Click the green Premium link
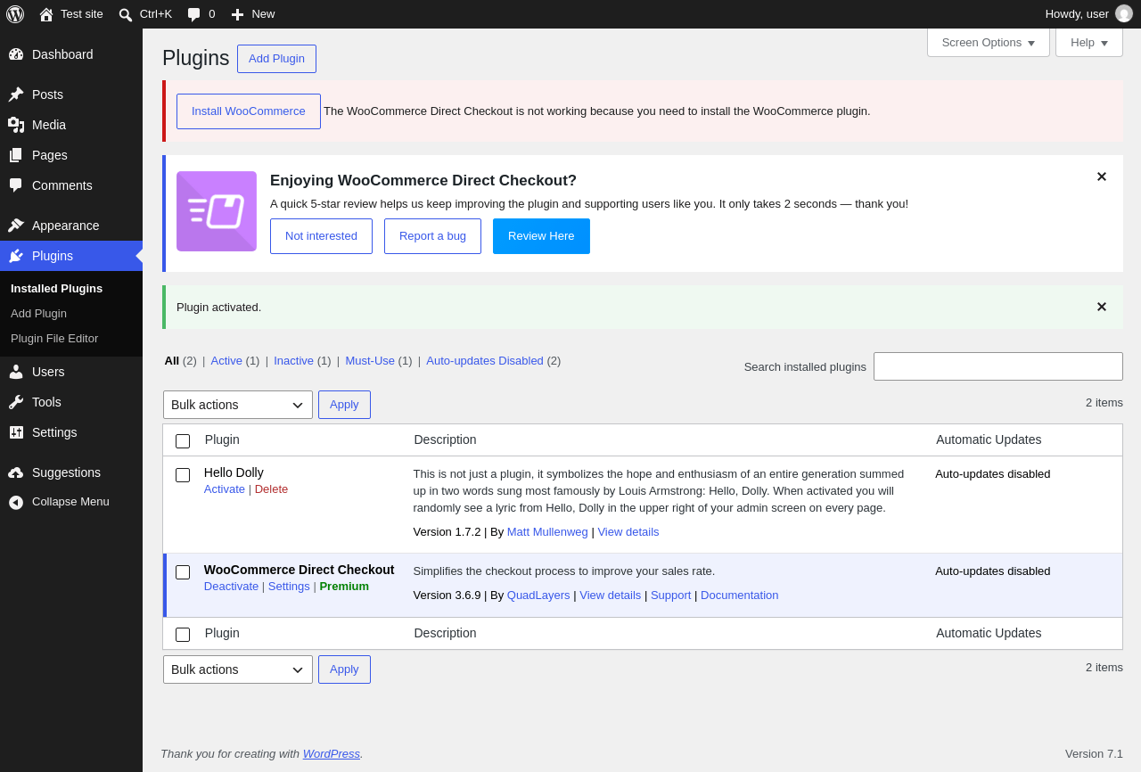The image size is (1141, 772). 344,586
